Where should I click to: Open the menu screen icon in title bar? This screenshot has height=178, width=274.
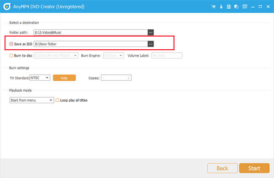click(245, 7)
